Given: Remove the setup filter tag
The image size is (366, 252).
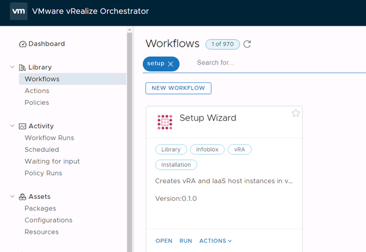Looking at the screenshot, I should (x=171, y=64).
